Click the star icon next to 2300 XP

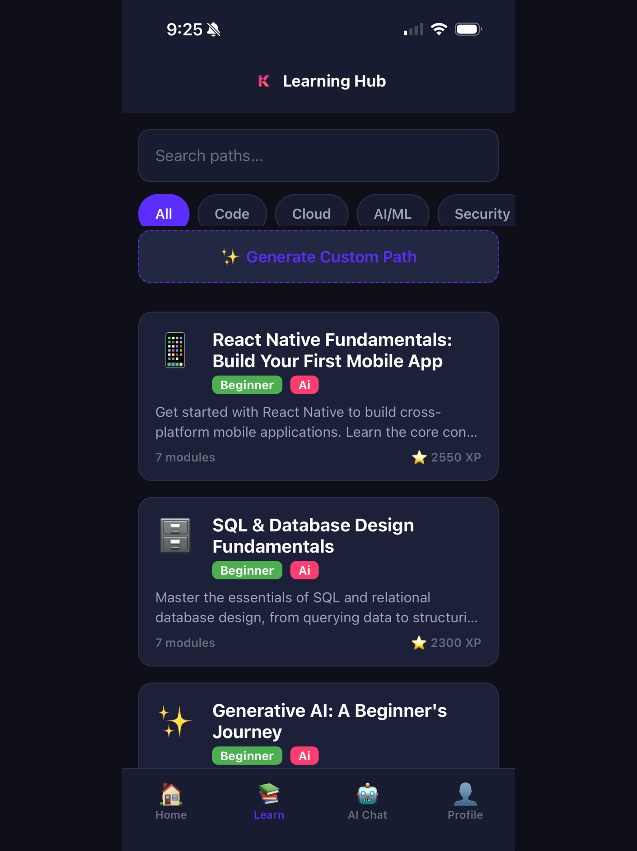[x=419, y=643]
